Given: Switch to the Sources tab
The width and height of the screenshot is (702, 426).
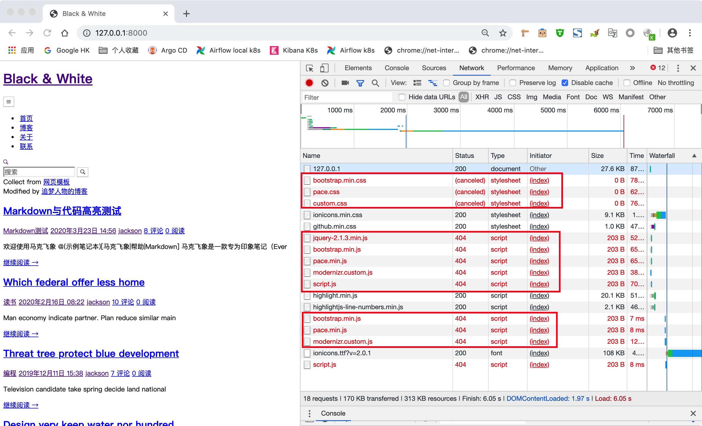Looking at the screenshot, I should point(434,68).
